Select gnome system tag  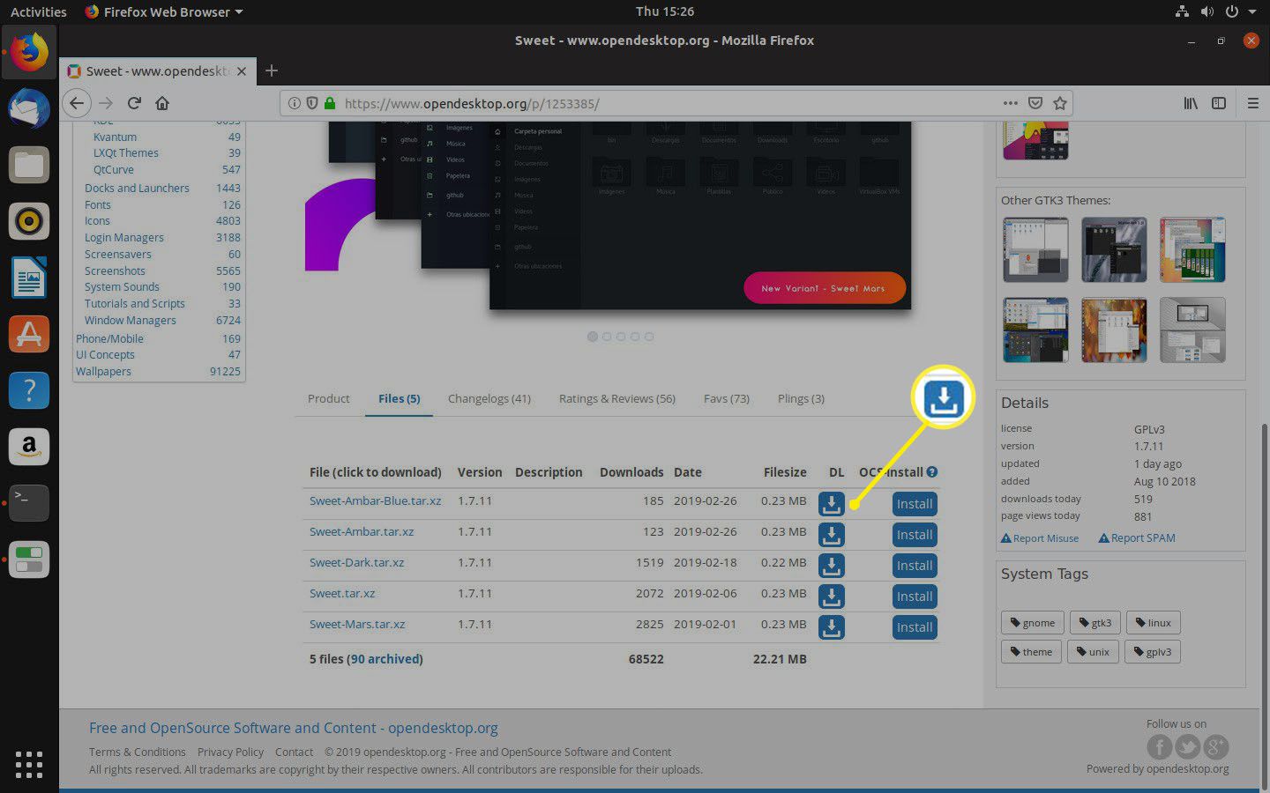pos(1033,622)
